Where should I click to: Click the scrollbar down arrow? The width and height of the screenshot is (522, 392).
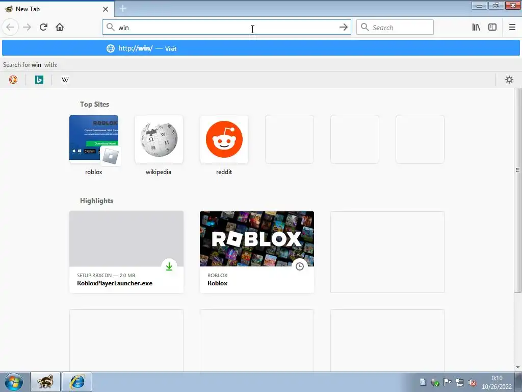pyautogui.click(x=517, y=367)
